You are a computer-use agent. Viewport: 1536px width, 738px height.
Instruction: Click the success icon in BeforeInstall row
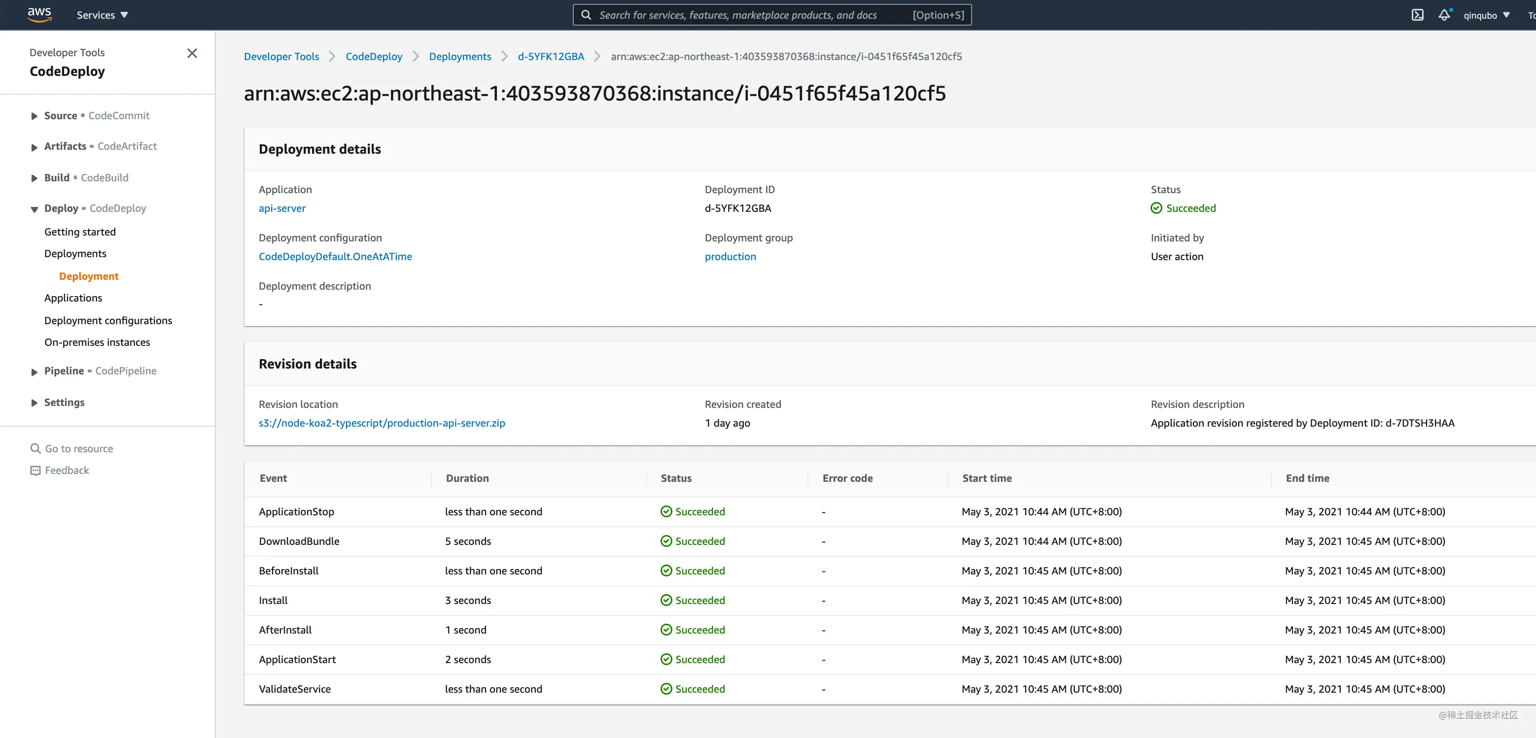coord(666,570)
